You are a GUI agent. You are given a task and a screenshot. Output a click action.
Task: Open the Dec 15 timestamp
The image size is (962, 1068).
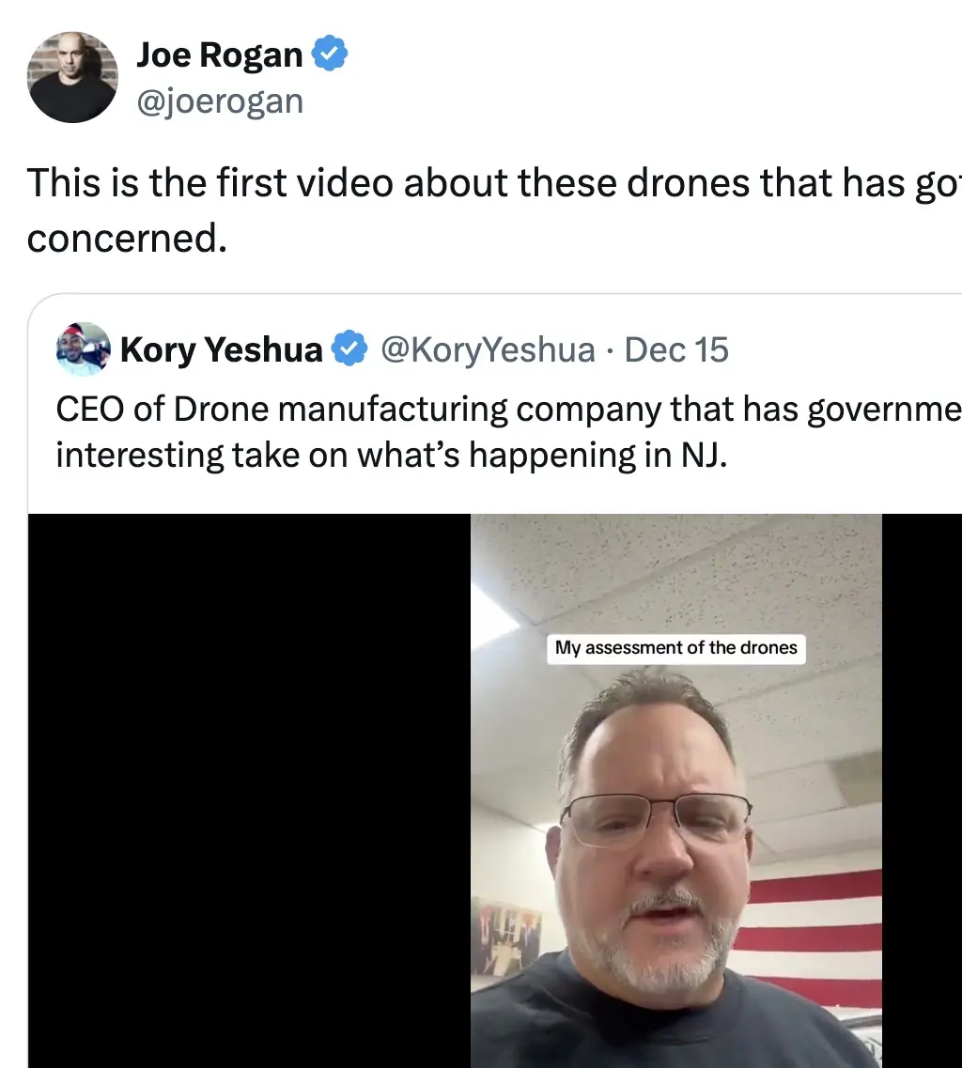click(675, 350)
